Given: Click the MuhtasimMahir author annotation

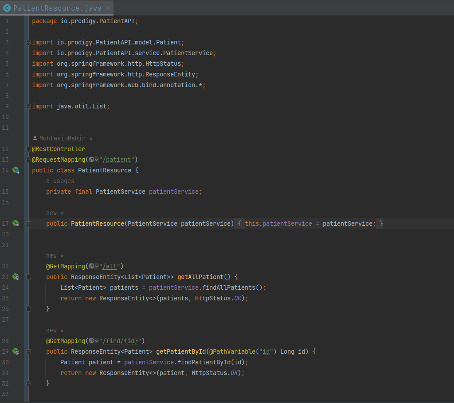Looking at the screenshot, I should [63, 138].
